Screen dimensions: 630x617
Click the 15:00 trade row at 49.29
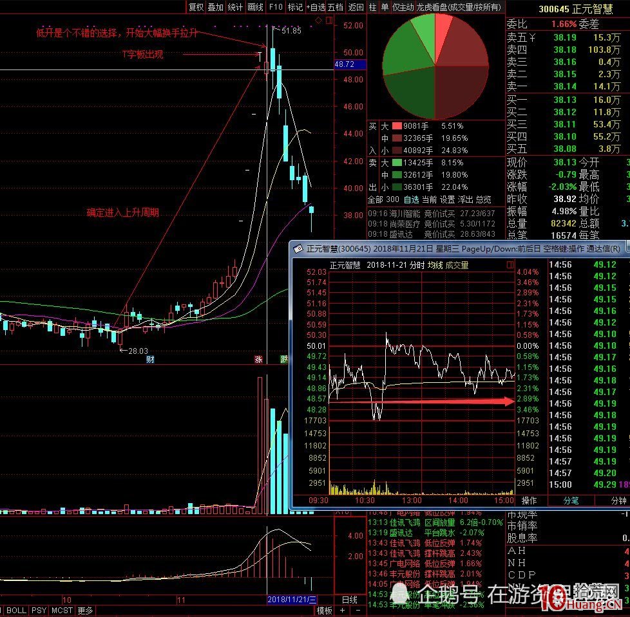tap(589, 484)
